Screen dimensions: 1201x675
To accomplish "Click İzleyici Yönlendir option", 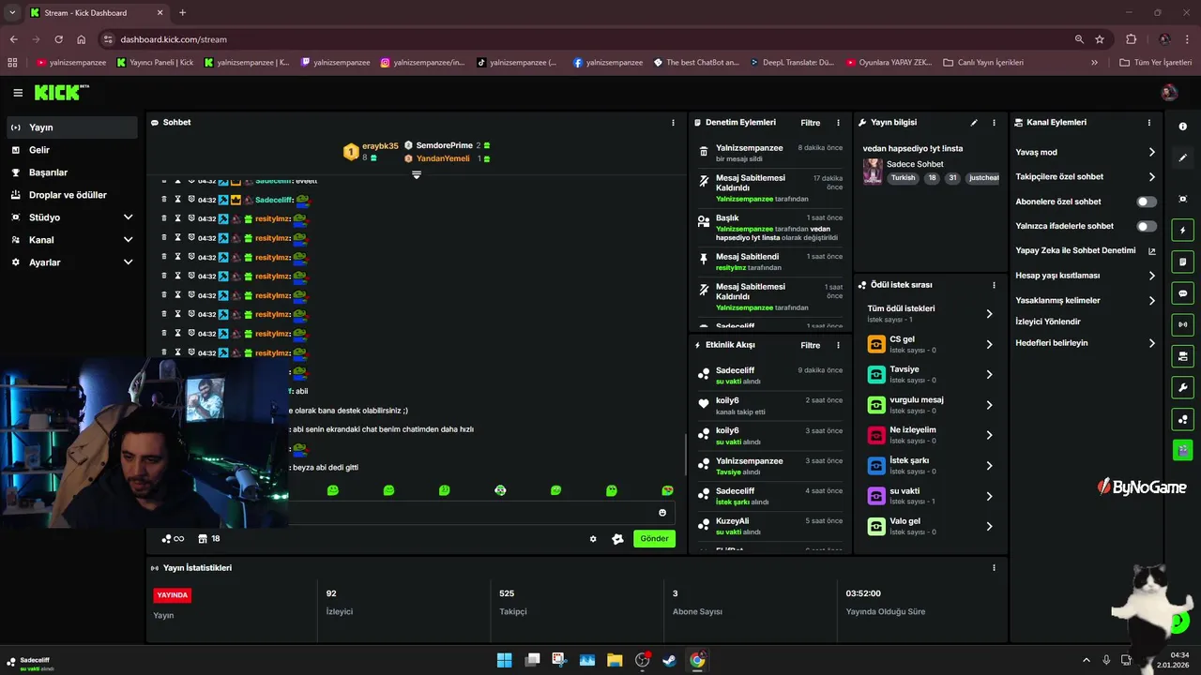I will coord(1047,322).
